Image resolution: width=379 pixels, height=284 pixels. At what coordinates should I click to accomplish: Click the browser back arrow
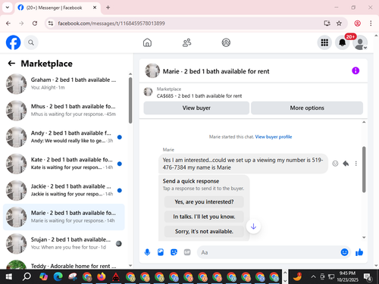[8, 23]
